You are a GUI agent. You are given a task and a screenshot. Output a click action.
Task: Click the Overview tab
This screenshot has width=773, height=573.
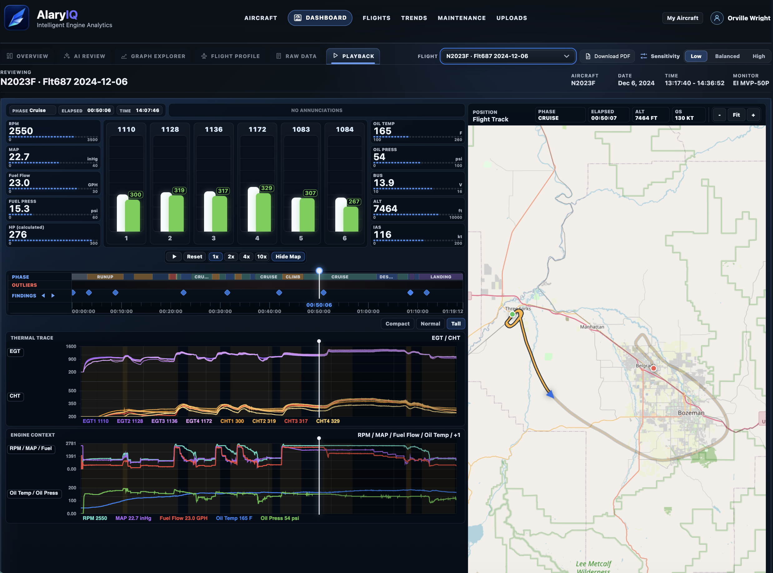coord(27,56)
